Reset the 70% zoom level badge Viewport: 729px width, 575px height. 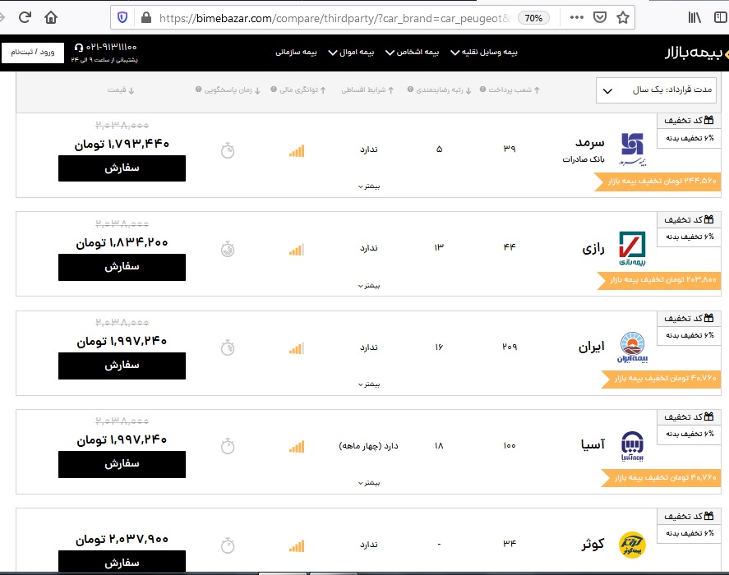533,18
